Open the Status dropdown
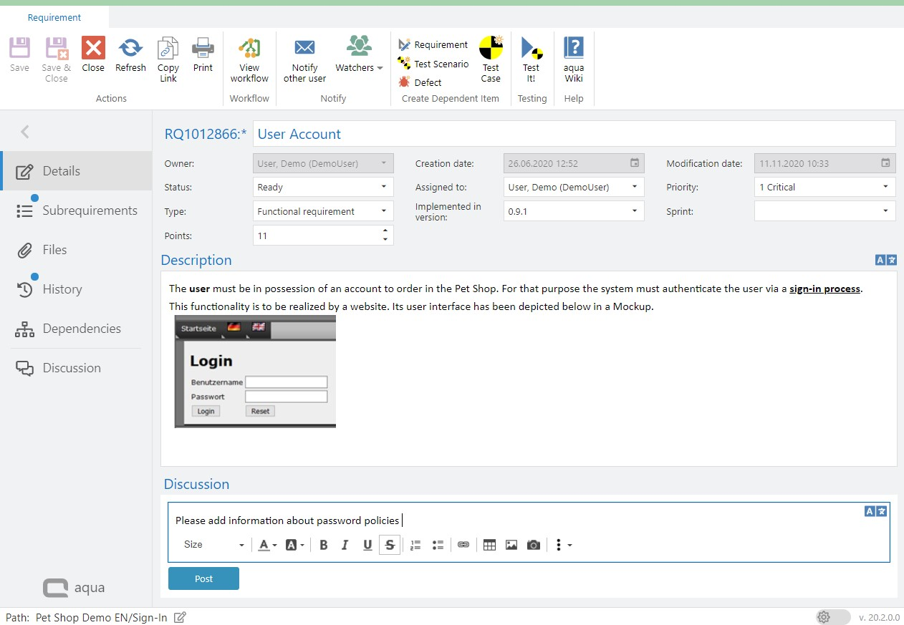Image resolution: width=904 pixels, height=625 pixels. coord(322,188)
